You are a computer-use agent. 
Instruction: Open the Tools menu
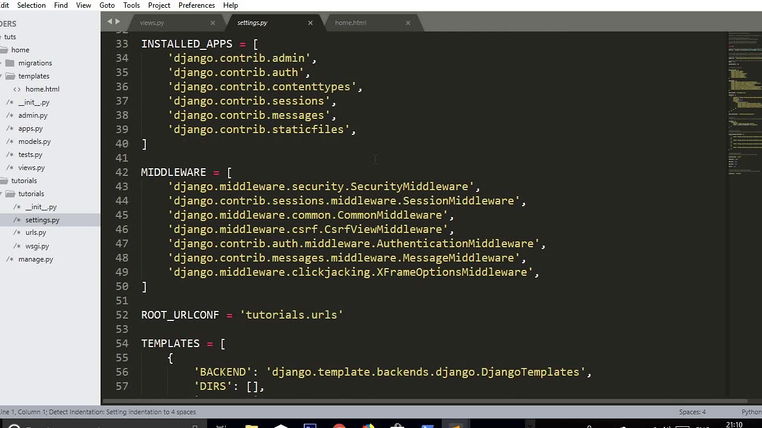(x=132, y=5)
